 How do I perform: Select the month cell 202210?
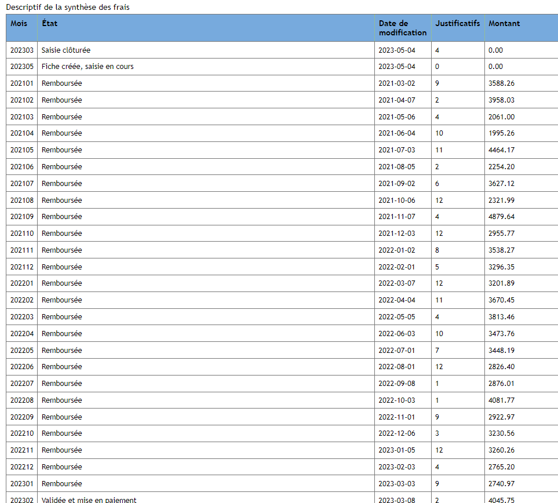[21, 433]
